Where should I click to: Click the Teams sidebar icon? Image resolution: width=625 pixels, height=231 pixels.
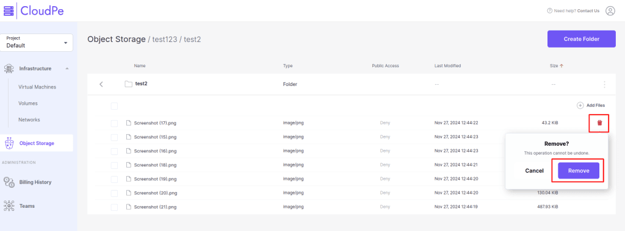point(9,206)
